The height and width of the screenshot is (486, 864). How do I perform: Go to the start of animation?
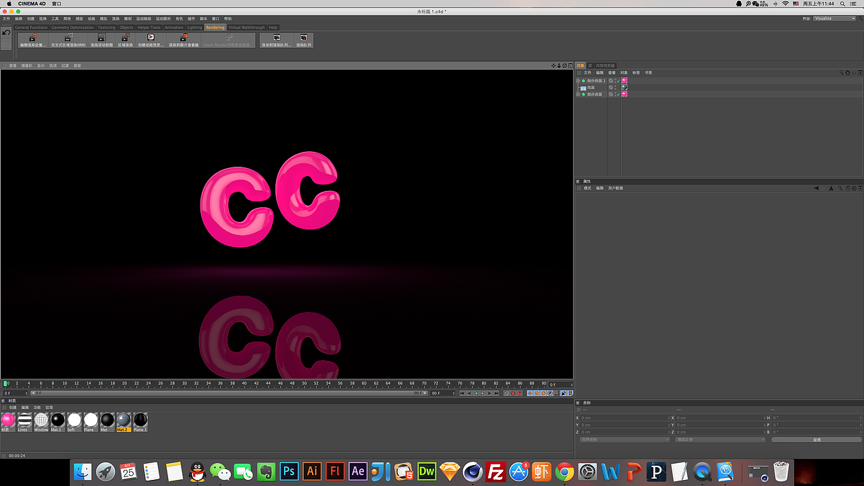(x=462, y=393)
